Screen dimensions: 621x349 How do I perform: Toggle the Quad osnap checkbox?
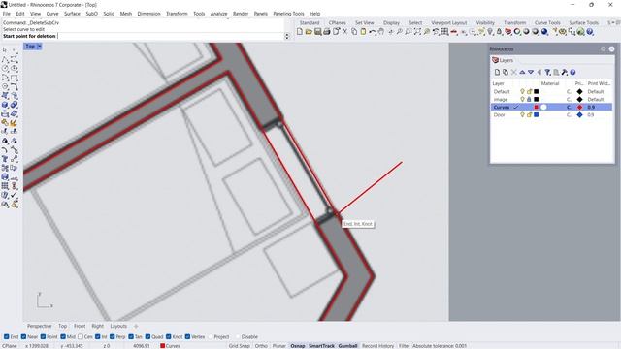point(147,336)
